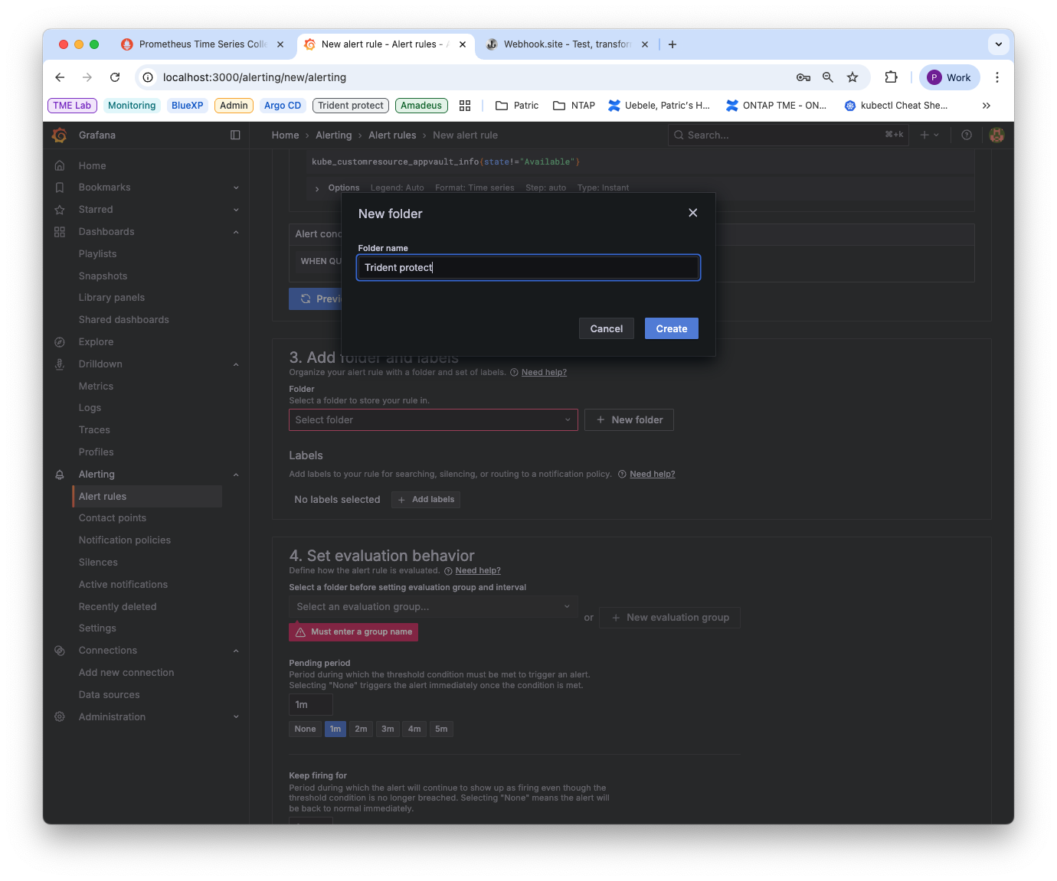Open Add new connection
The width and height of the screenshot is (1057, 881).
click(x=126, y=672)
